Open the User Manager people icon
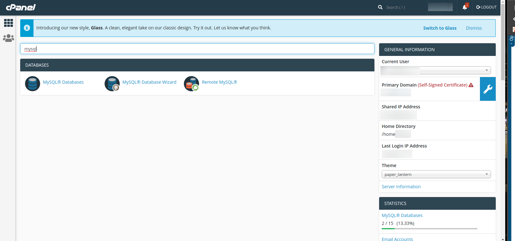 [x=9, y=38]
